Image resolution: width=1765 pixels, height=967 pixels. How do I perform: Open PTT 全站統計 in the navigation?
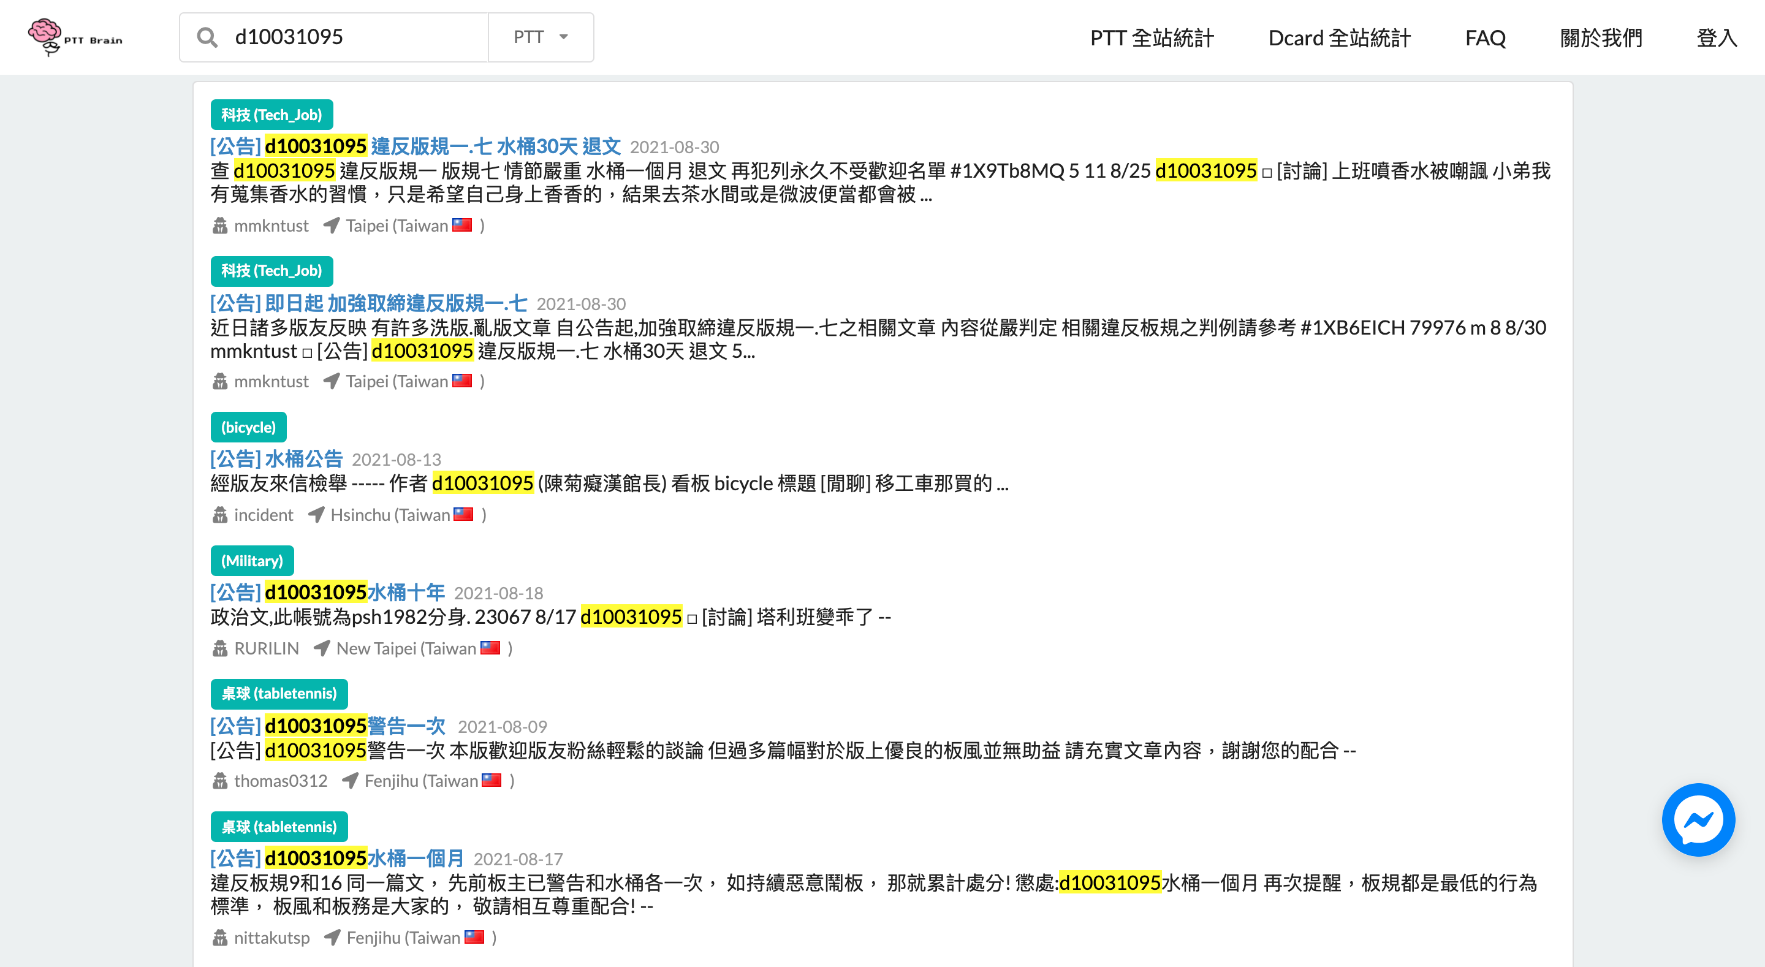coord(1152,38)
